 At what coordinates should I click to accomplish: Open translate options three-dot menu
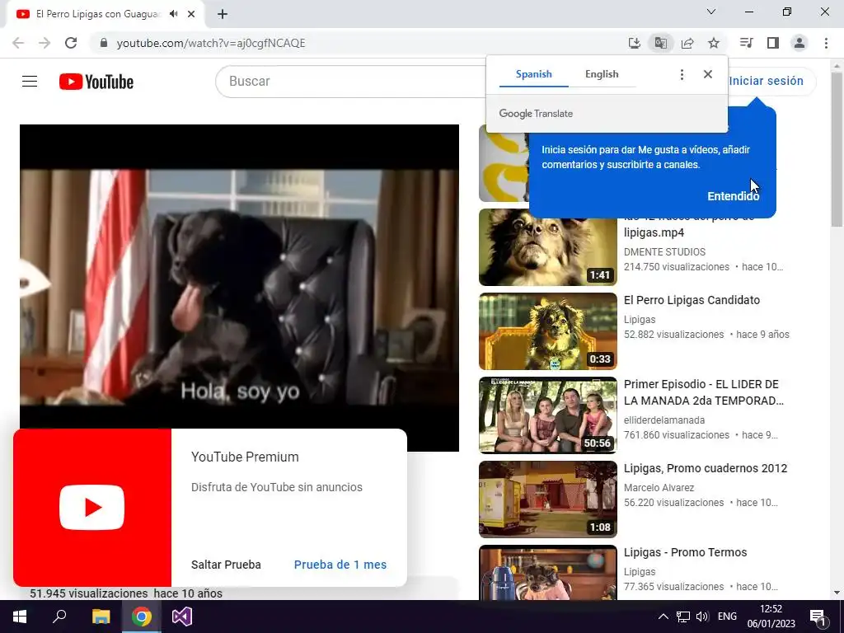[682, 74]
